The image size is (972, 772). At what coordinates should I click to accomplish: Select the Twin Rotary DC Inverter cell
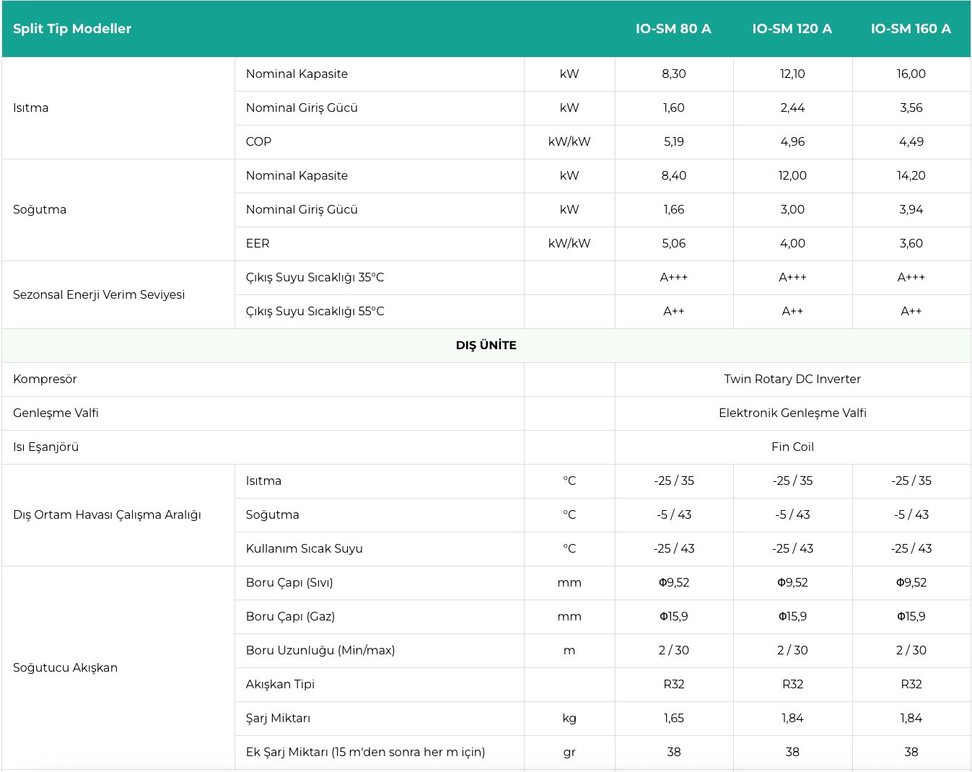click(792, 380)
